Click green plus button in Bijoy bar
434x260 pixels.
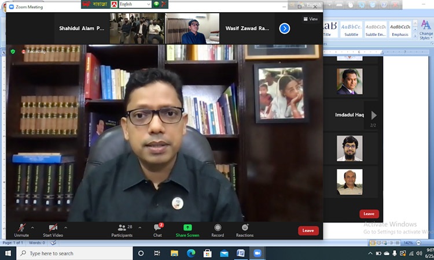click(156, 4)
